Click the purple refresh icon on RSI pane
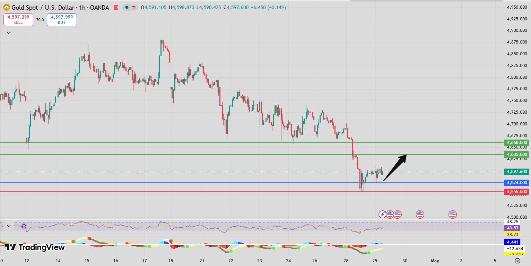The height and width of the screenshot is (266, 531). (x=24, y=227)
